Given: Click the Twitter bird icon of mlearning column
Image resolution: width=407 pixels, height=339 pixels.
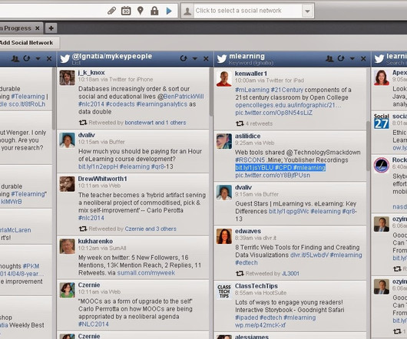Looking at the screenshot, I should (x=222, y=59).
